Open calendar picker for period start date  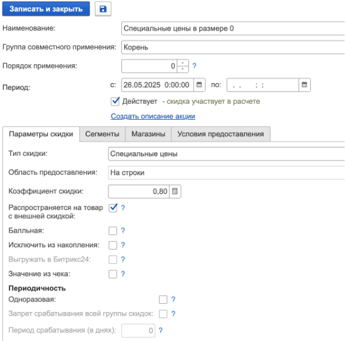(199, 84)
